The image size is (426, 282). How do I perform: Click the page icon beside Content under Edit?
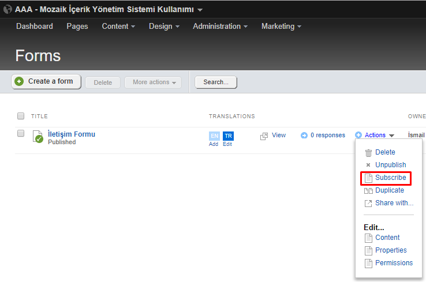click(368, 238)
